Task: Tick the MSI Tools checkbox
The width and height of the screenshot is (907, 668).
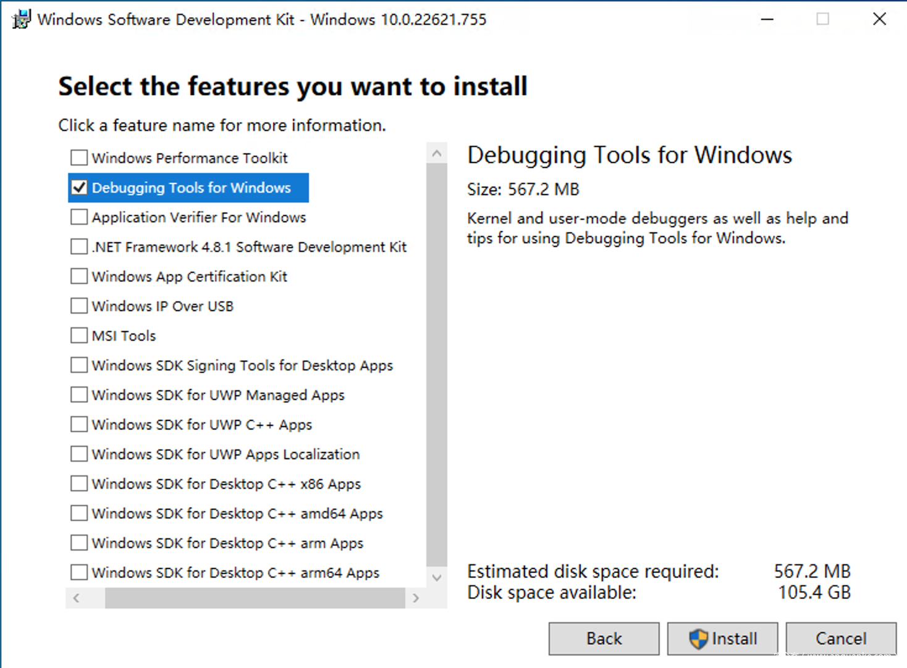Action: [x=79, y=336]
